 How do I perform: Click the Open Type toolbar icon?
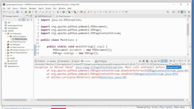coord(81,12)
